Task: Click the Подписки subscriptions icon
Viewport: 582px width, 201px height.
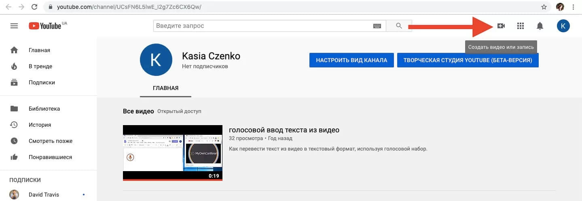Action: coord(14,82)
